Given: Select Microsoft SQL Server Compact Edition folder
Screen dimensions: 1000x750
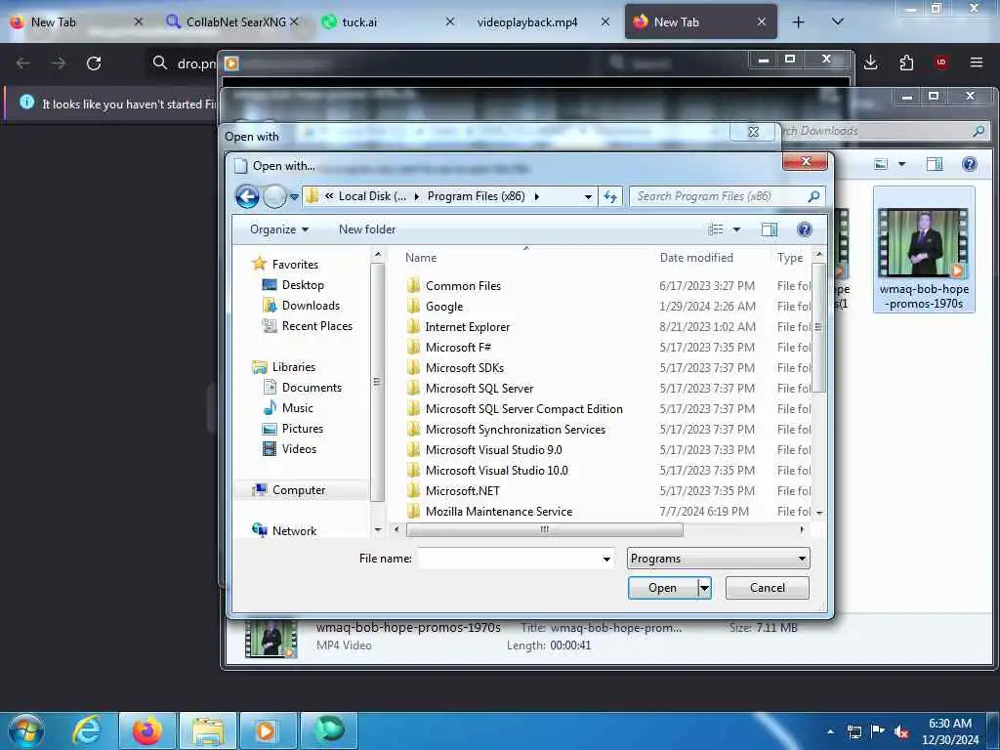Looking at the screenshot, I should (x=515, y=409).
